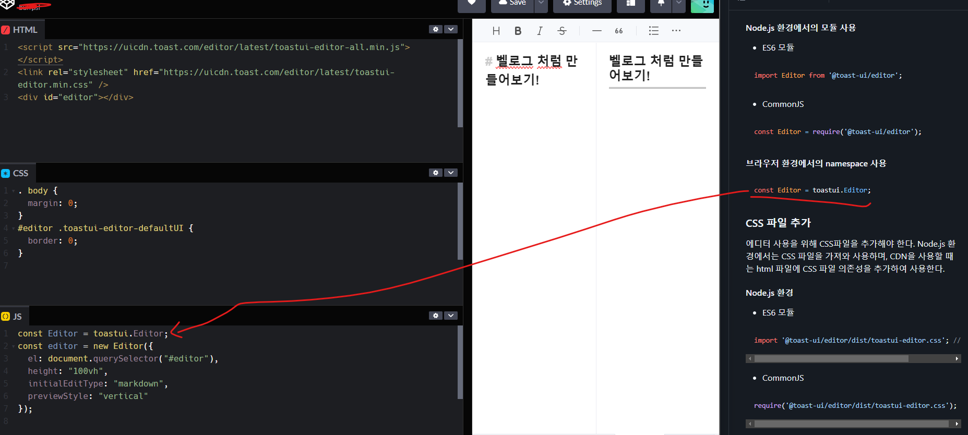The image size is (968, 435).
Task: Click into the markdown editing pane text
Action: coord(532,70)
